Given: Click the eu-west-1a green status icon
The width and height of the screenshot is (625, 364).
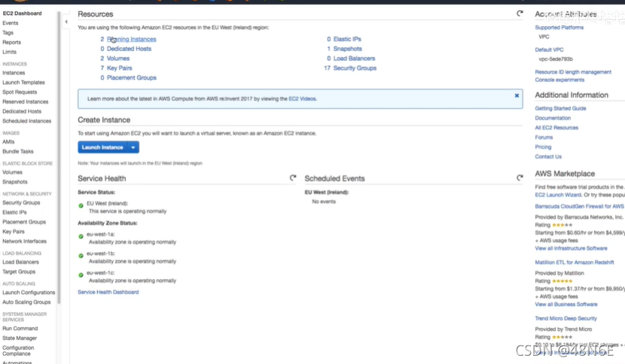Looking at the screenshot, I should click(81, 237).
